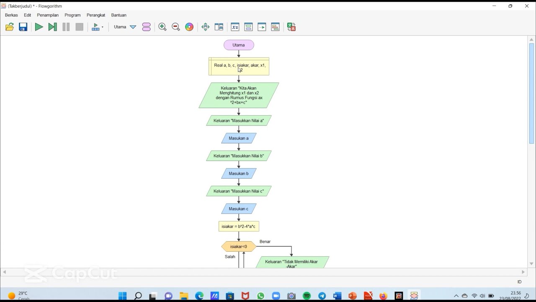536x302 pixels.
Task: Click the horizontal scrollbar left arrow
Action: click(x=4, y=272)
